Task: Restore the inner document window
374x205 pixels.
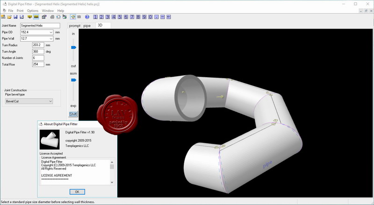Action: tap(366, 11)
